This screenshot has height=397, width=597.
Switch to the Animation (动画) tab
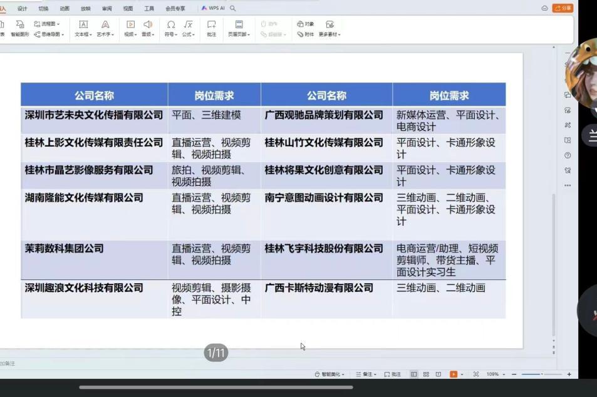coord(65,9)
